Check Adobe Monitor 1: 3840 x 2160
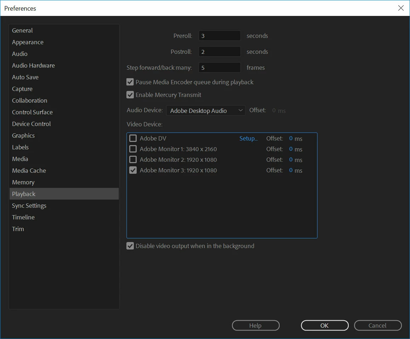This screenshot has height=339, width=410. [x=133, y=149]
